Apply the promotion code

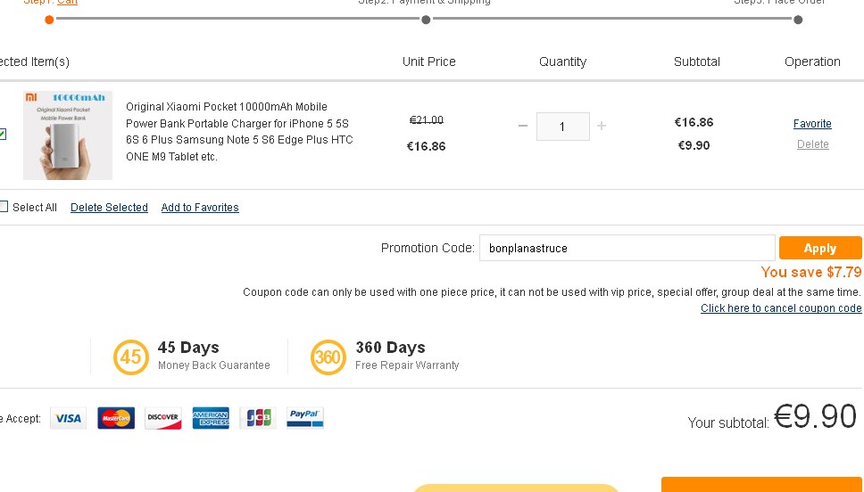819,248
